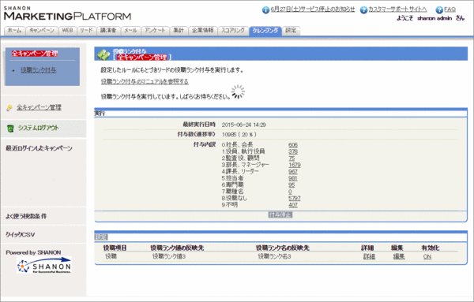Click the count 967 for 課長、リーダー

tap(293, 172)
